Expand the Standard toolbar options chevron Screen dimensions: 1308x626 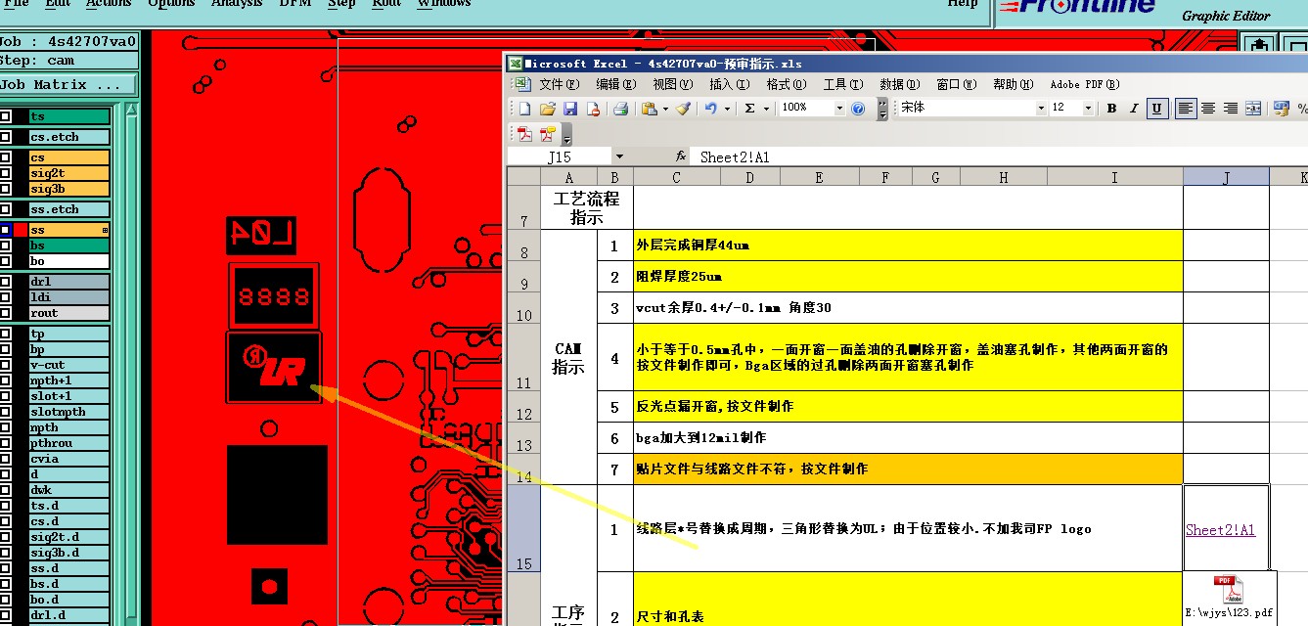[882, 109]
